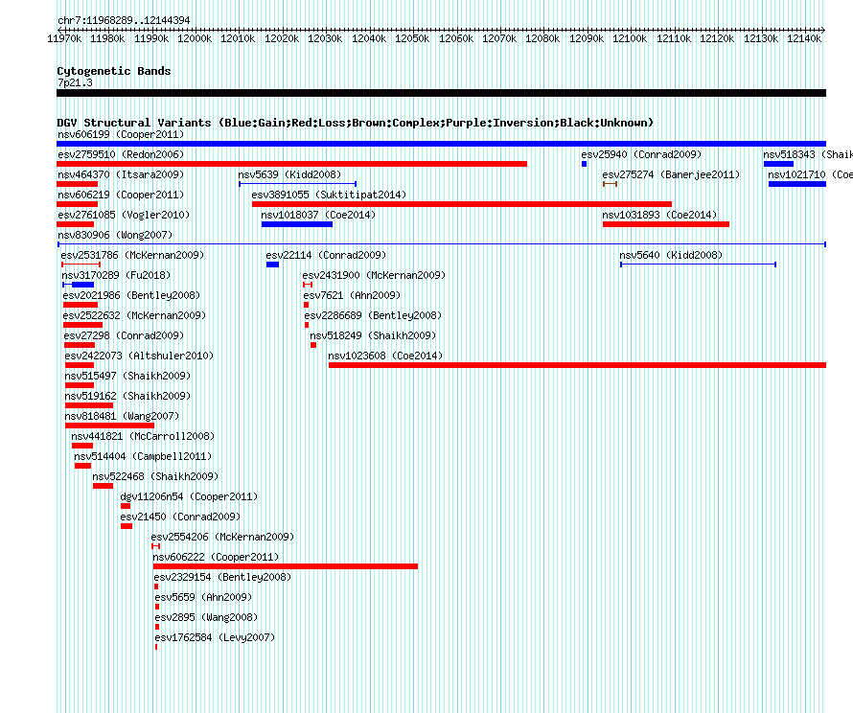This screenshot has width=853, height=713.
Task: Click the 12050k ruler tick label
Action: 412,38
